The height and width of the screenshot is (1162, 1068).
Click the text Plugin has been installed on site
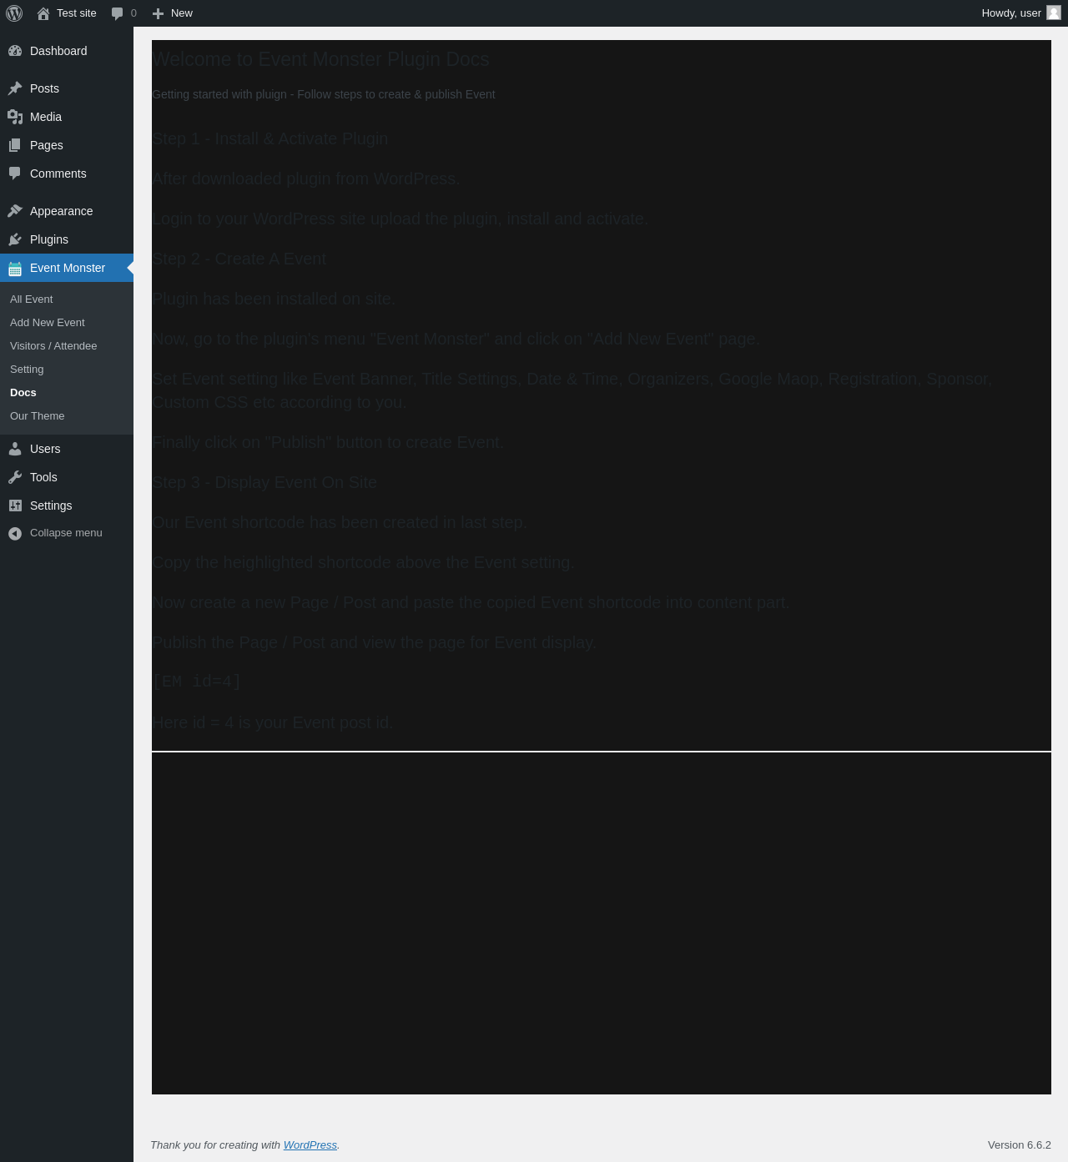point(274,299)
